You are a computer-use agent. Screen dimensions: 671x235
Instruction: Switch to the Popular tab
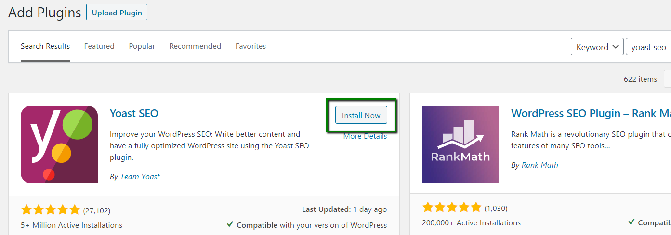coord(142,46)
